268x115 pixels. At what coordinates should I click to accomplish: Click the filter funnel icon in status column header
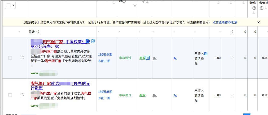point(135,6)
